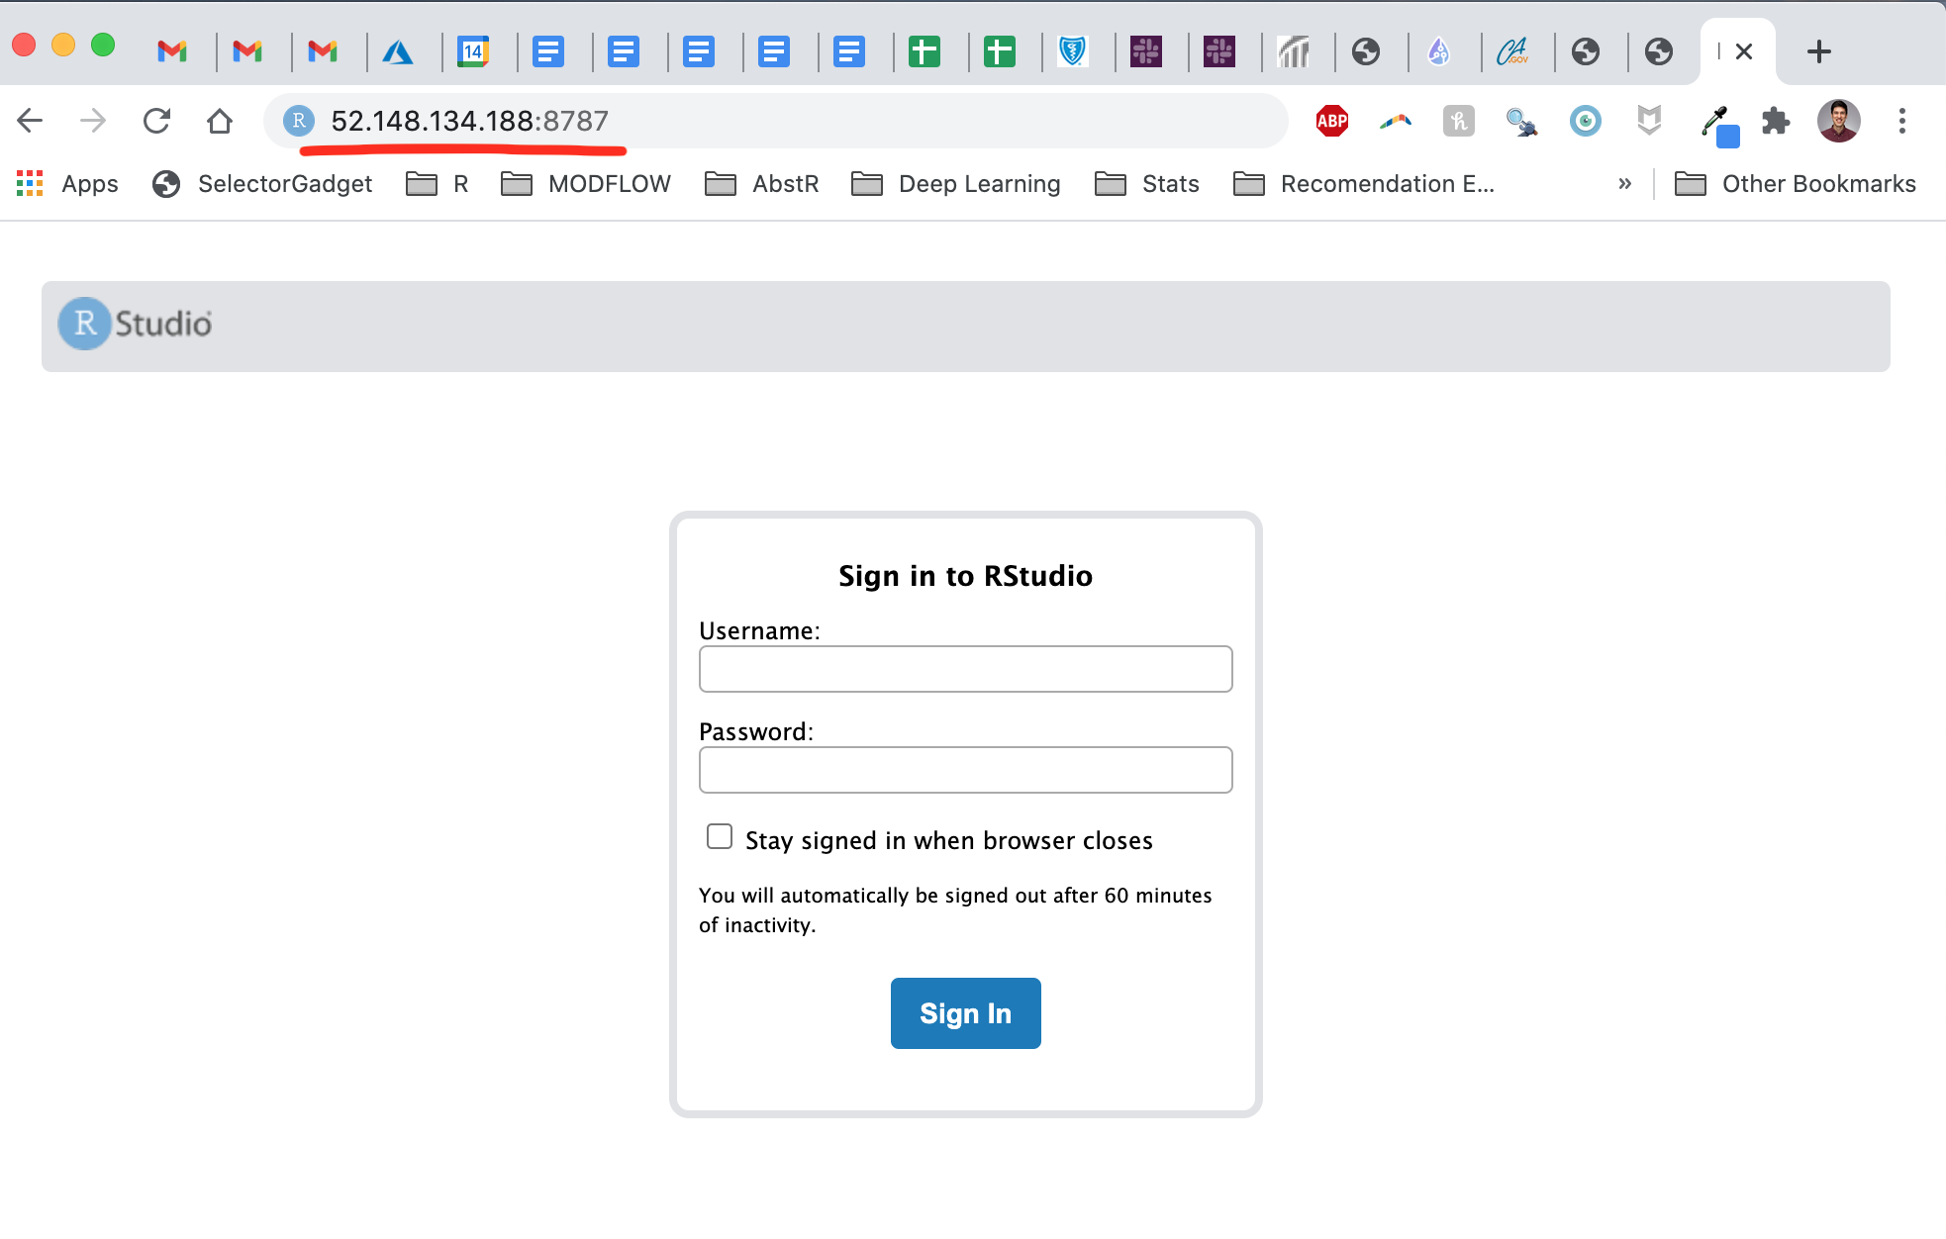Go forward to the next page
This screenshot has width=1946, height=1239.
coord(93,121)
